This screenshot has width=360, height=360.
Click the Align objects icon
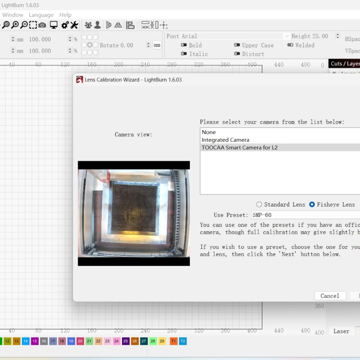130,25
